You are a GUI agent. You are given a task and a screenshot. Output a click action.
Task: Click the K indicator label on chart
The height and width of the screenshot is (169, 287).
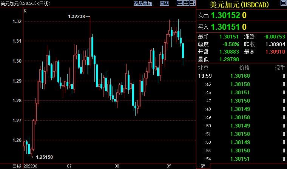(x=25, y=11)
